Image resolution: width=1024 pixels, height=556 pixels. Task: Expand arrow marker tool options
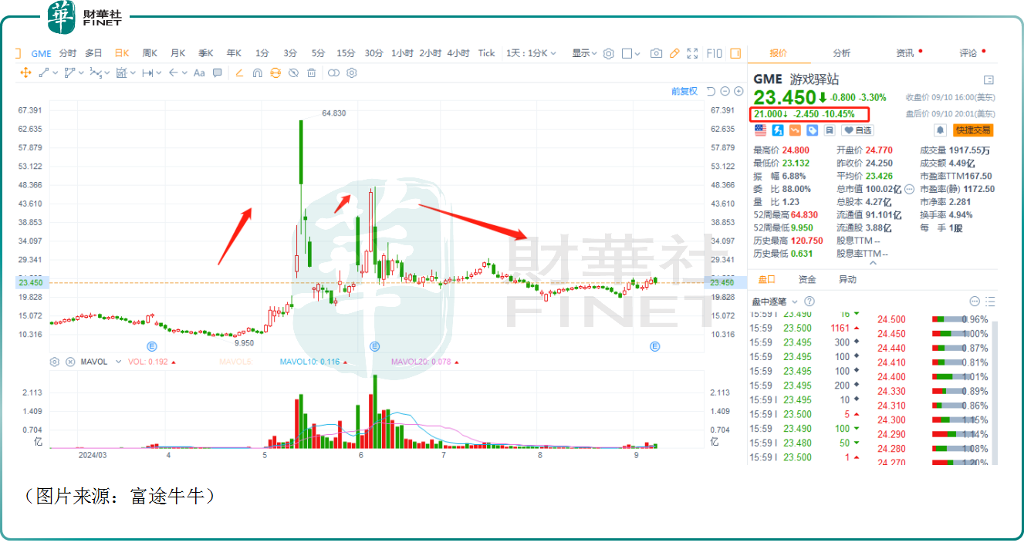tap(184, 73)
